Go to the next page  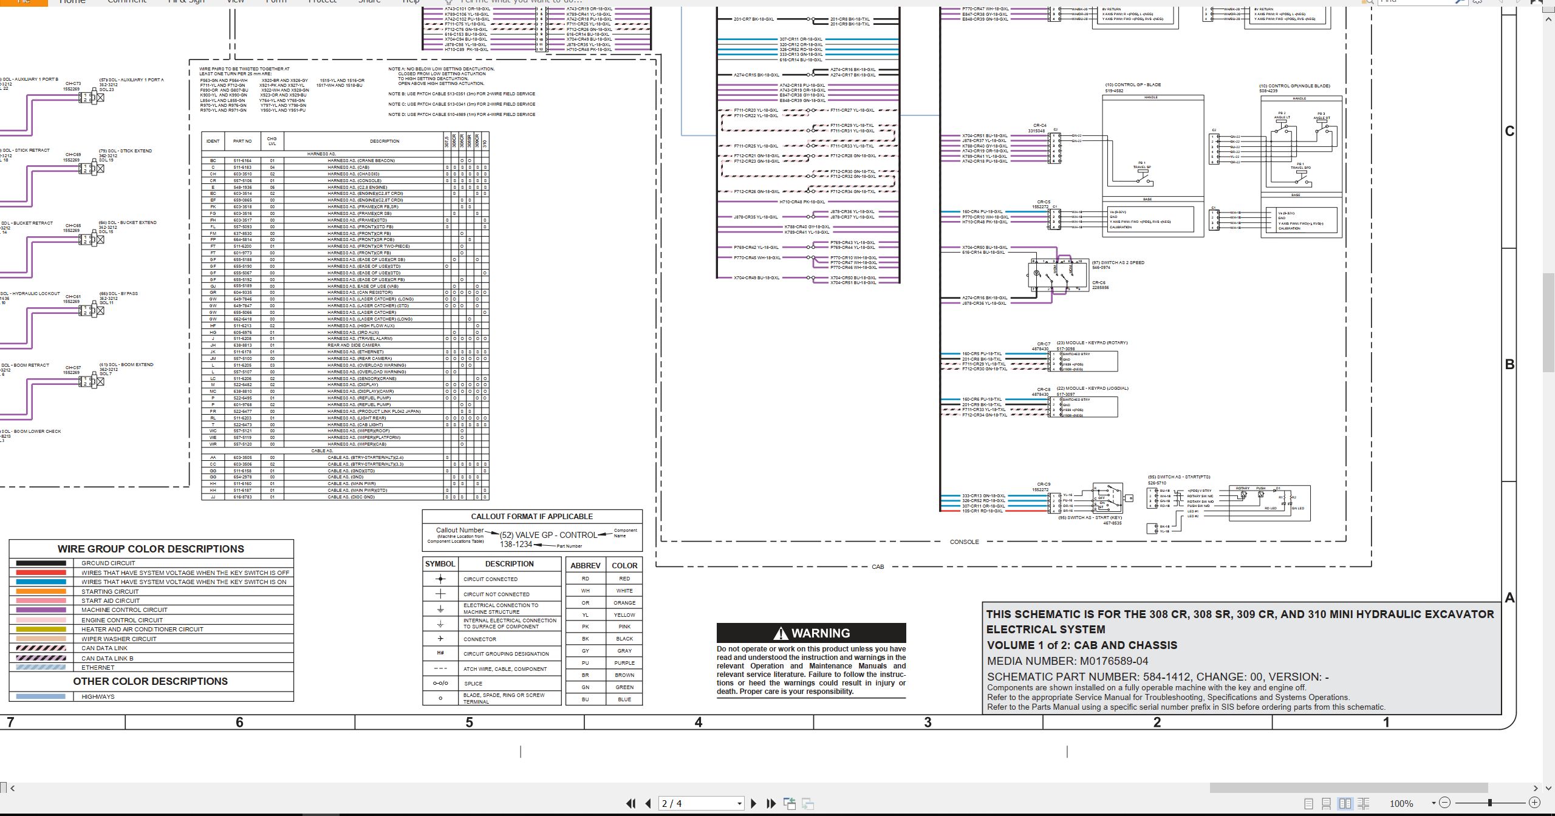coord(754,803)
